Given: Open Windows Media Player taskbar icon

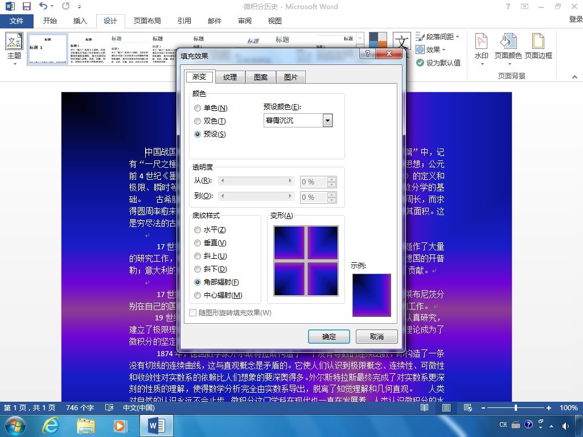Looking at the screenshot, I should click(120, 426).
